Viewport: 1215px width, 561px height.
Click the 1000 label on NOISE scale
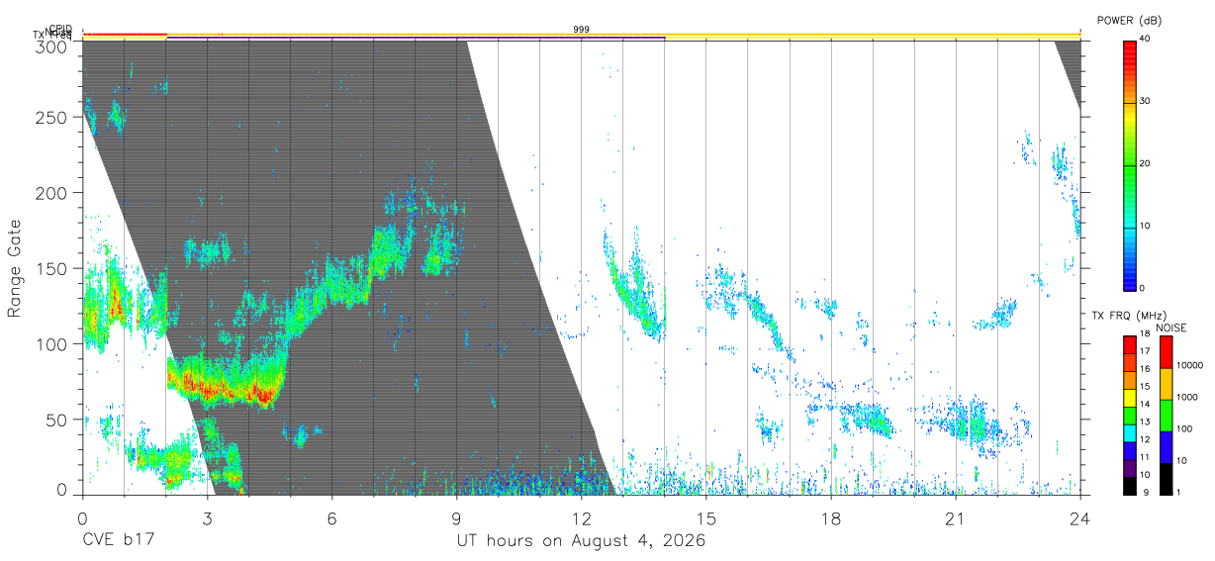1186,398
